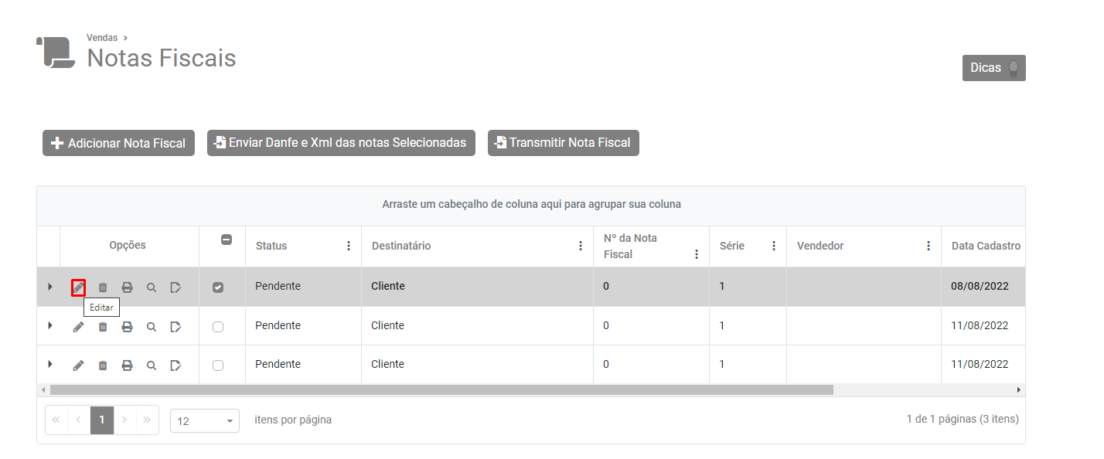Check the second row selection checkbox
The image size is (1104, 459).
pyautogui.click(x=218, y=327)
